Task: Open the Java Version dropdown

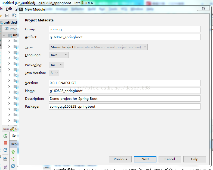Action: coord(54,73)
